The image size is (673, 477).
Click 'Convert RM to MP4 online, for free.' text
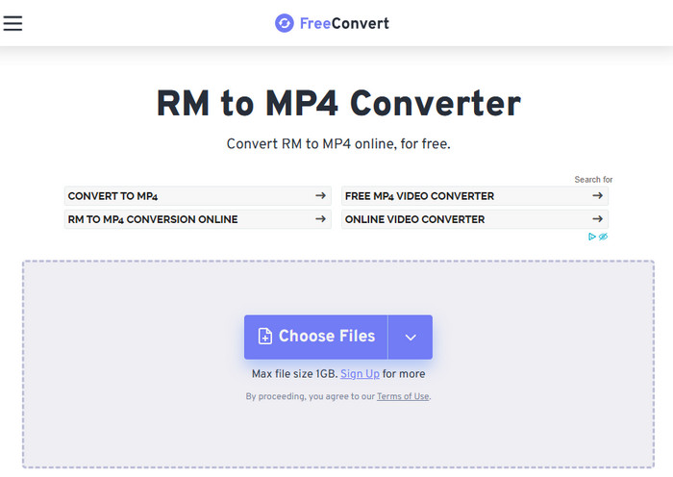[338, 144]
